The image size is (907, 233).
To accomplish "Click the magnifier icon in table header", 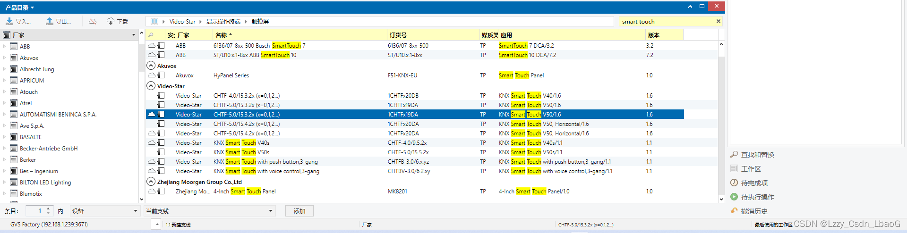I will [x=151, y=35].
